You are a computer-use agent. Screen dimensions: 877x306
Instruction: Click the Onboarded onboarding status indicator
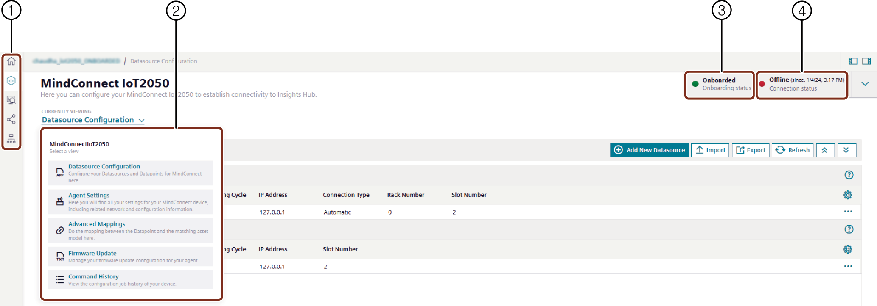720,84
